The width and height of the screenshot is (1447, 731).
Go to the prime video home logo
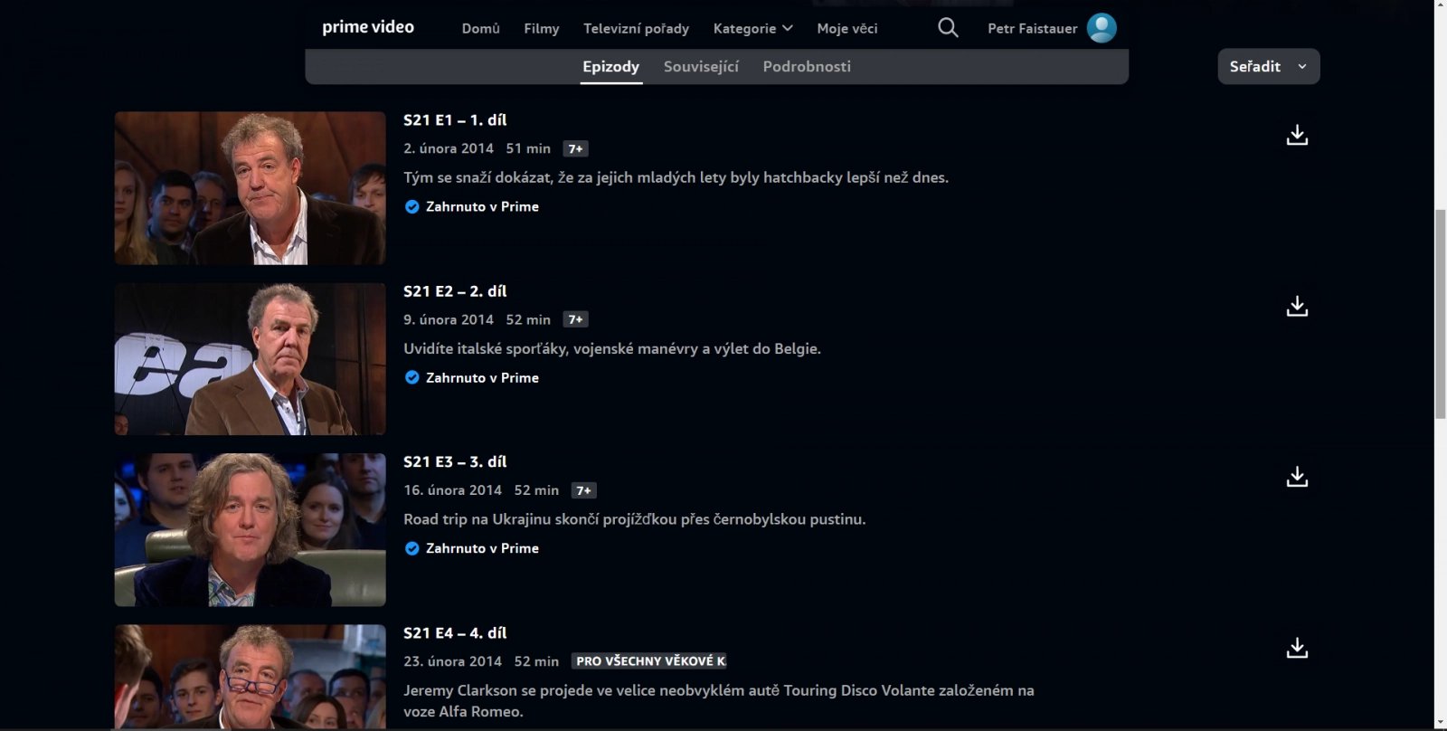[x=368, y=27]
